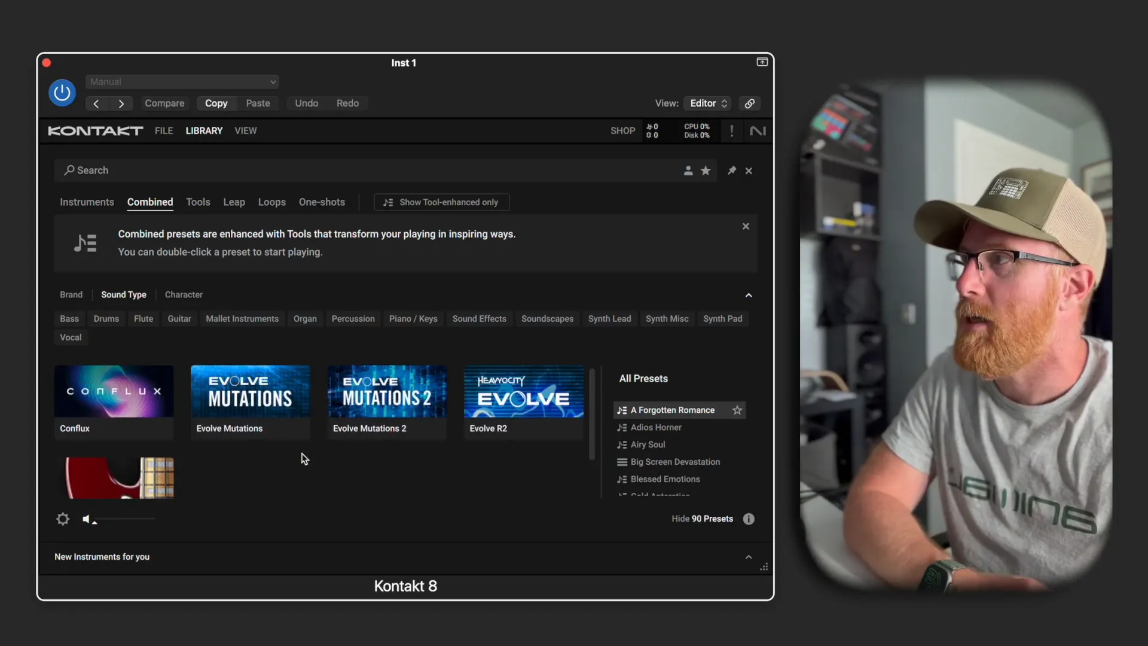
Task: Select the A Forgotten Romance preset
Action: (x=672, y=410)
